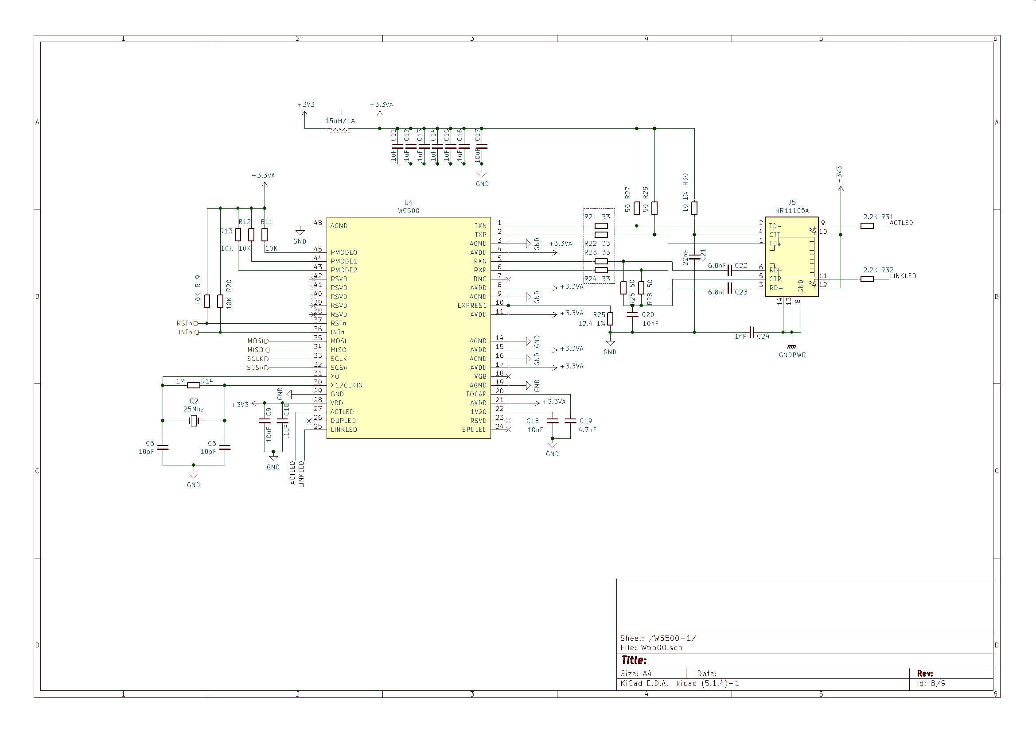Click the R28 50 ohm resistor symbol
The height and width of the screenshot is (732, 1036).
[x=641, y=288]
